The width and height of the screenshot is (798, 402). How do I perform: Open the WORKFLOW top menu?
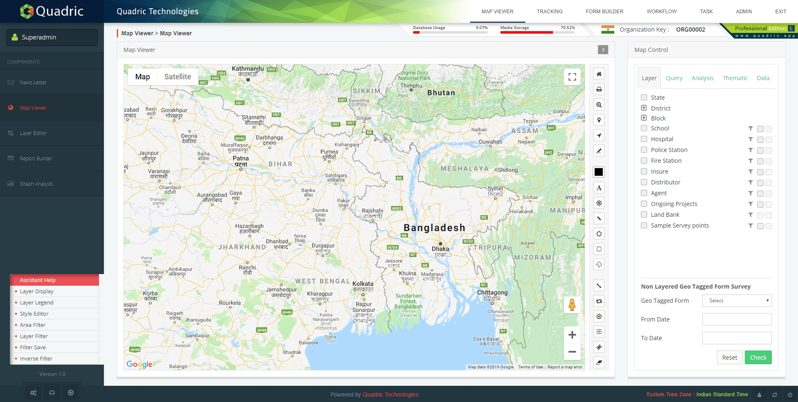(x=662, y=12)
